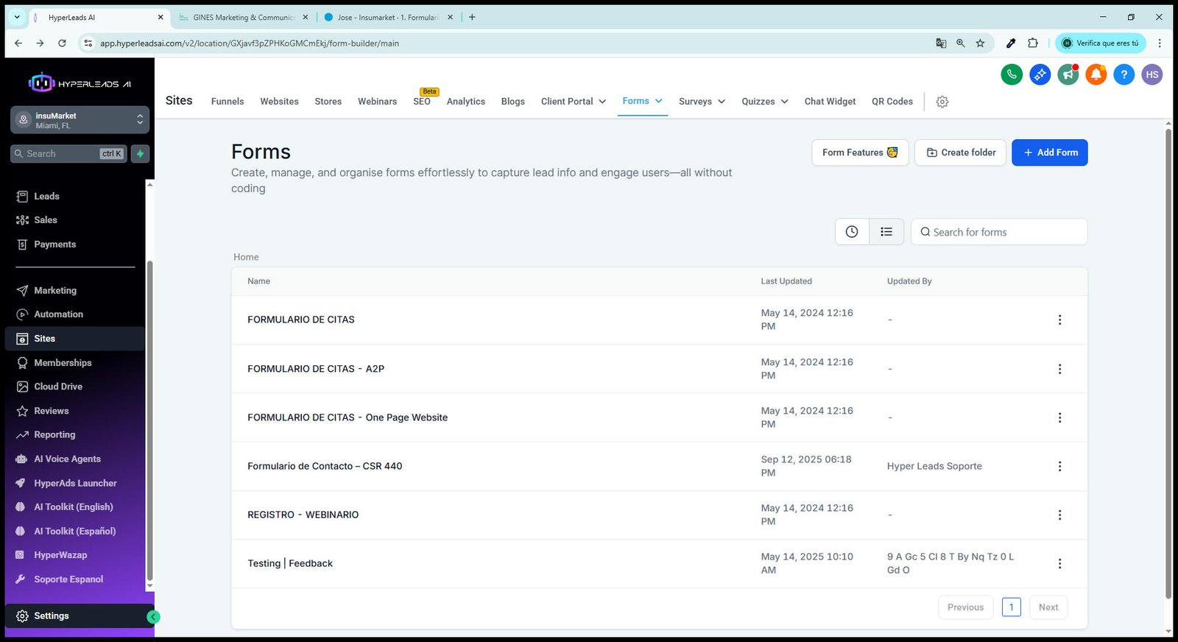Click the blue help question mark icon

[x=1124, y=74]
